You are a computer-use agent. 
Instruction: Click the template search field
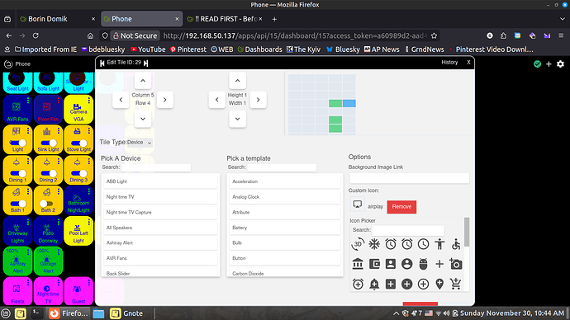pos(282,167)
